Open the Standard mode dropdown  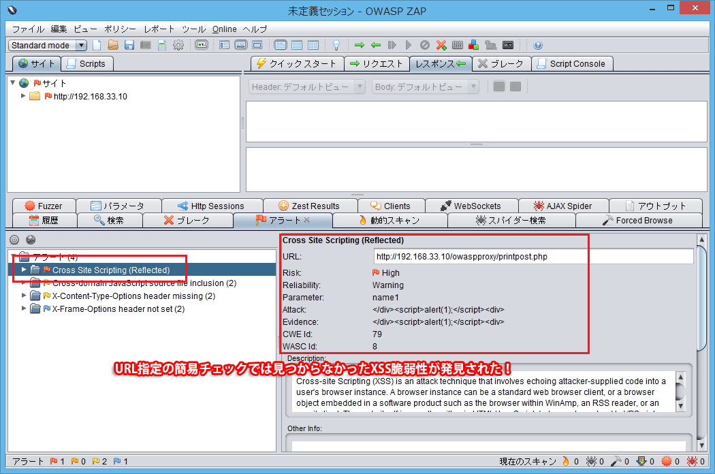[48, 45]
